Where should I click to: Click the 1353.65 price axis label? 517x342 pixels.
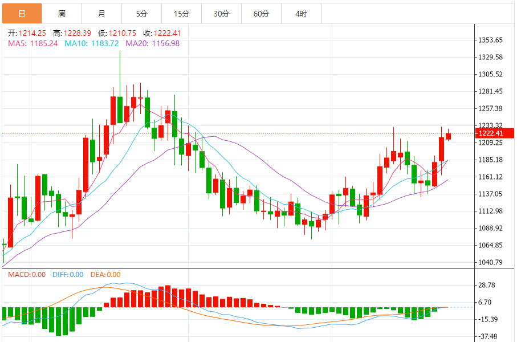pos(491,40)
